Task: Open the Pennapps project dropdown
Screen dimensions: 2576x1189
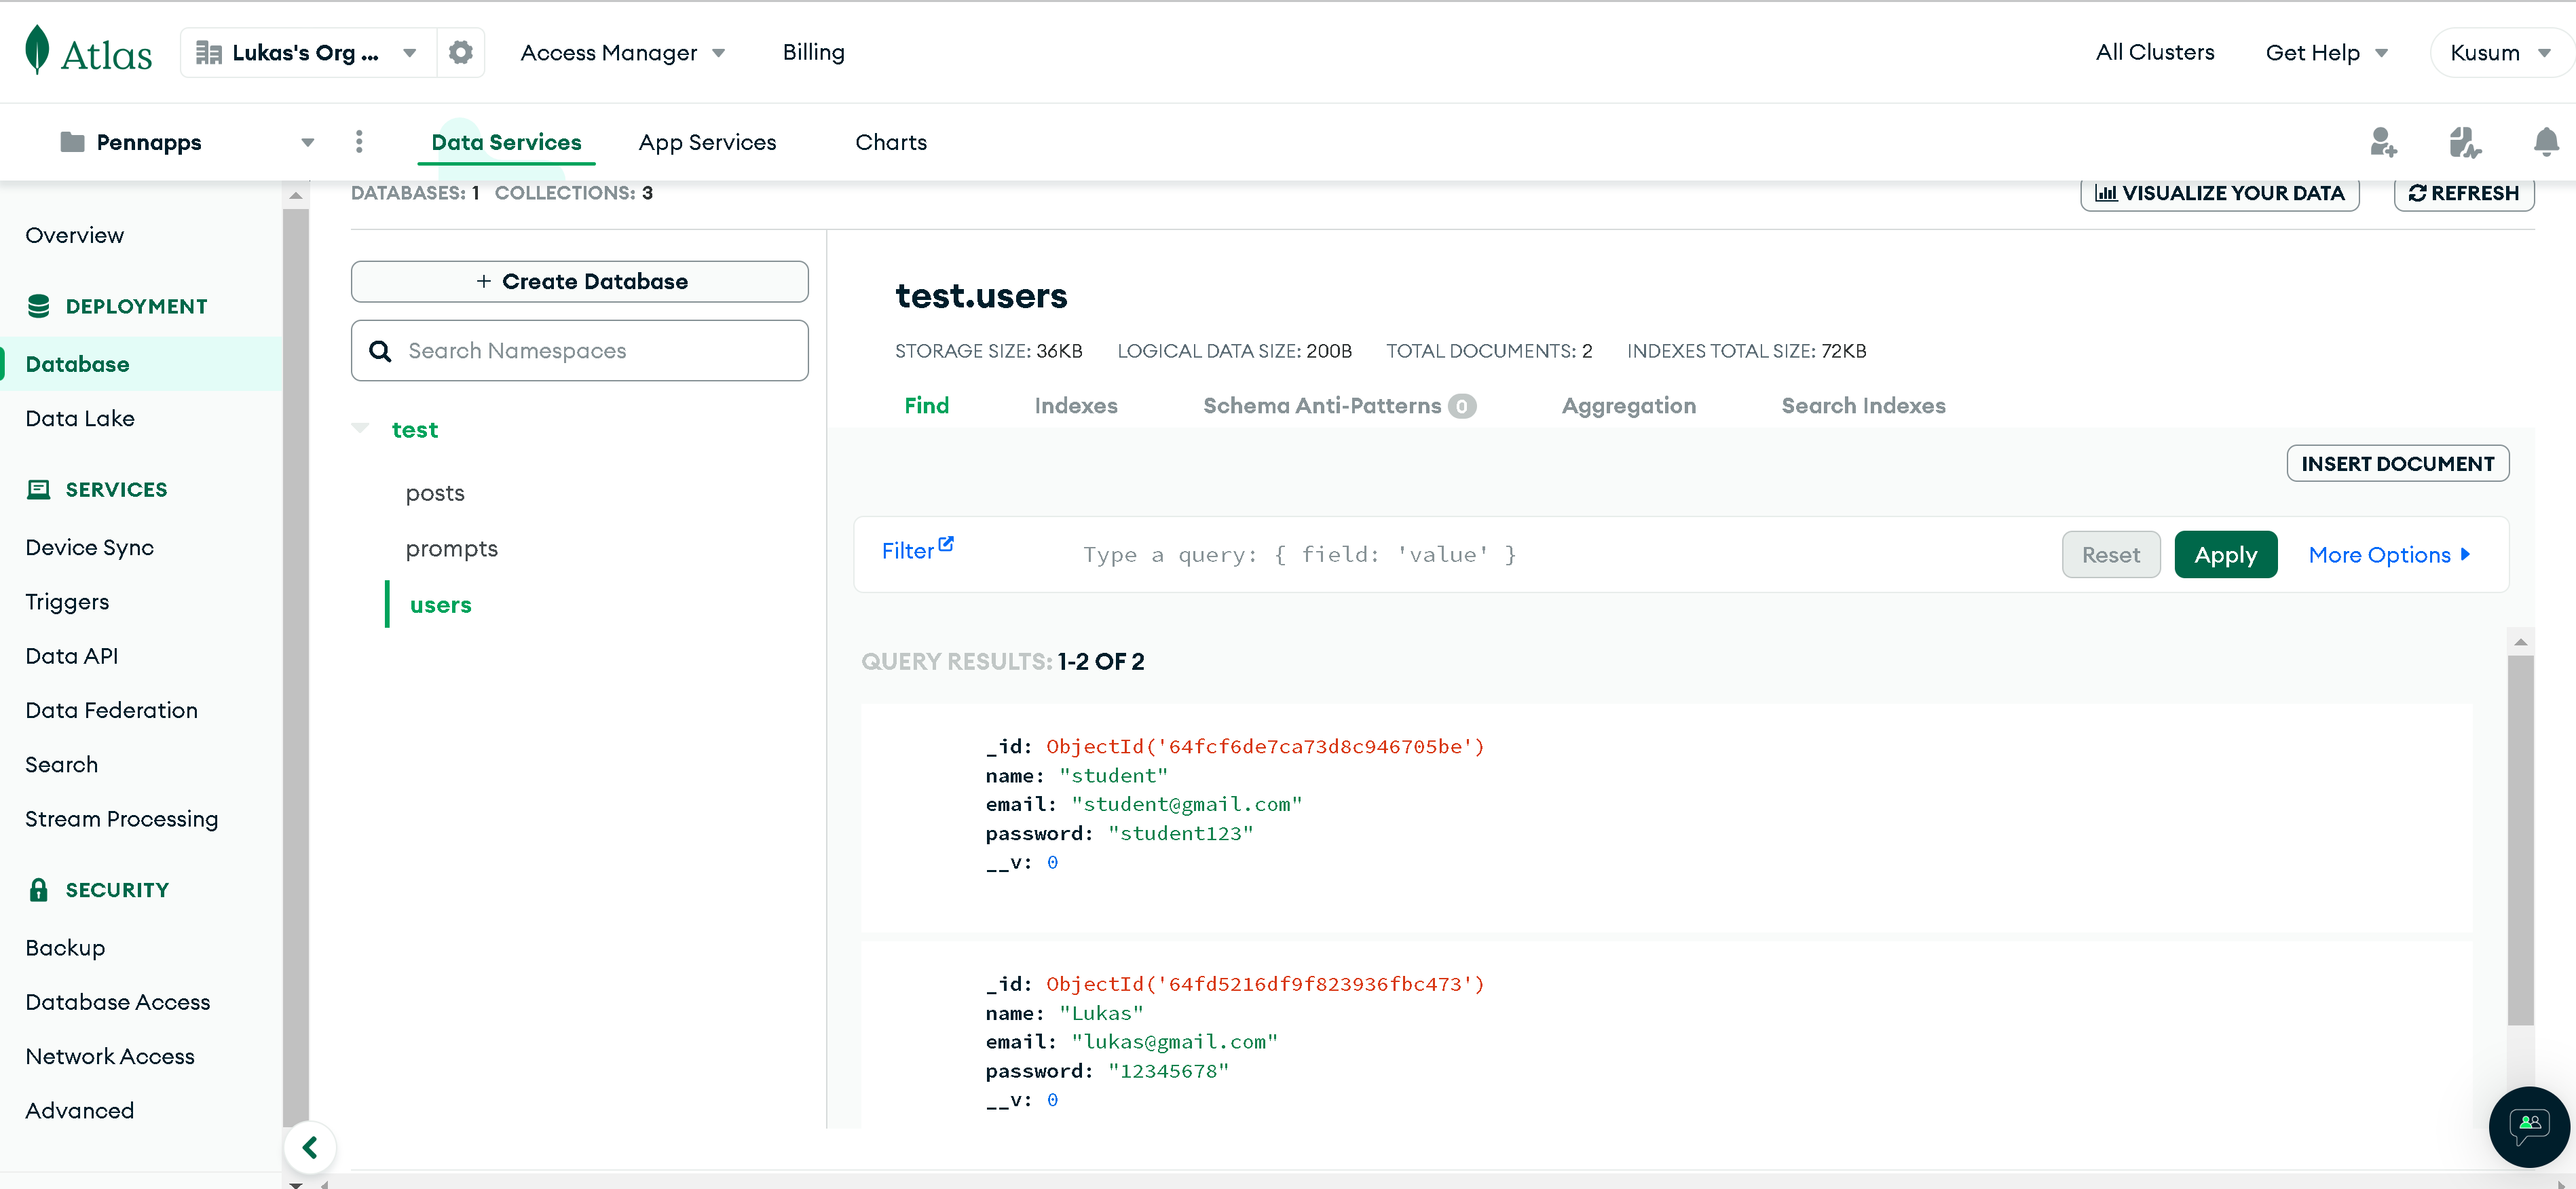Action: (x=307, y=143)
